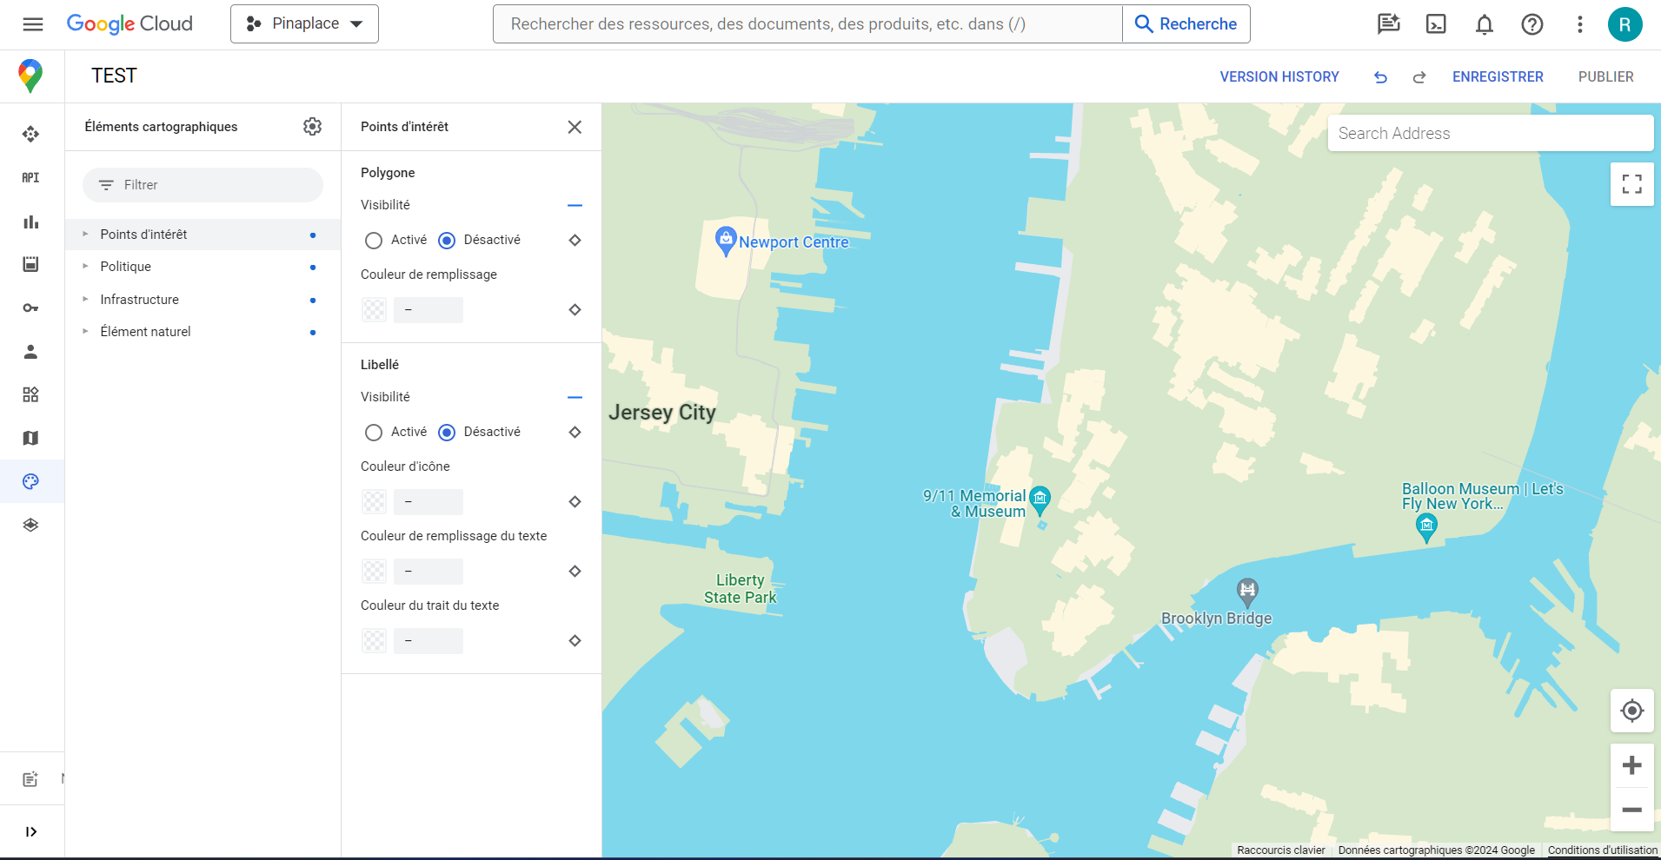Screen dimensions: 1661x860
Task: Open the Pinaplace project dropdown
Action: [x=304, y=24]
